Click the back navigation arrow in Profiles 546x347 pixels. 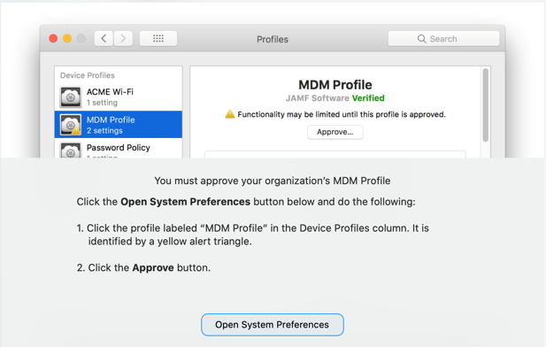104,38
